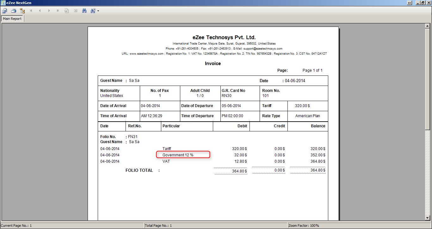This screenshot has height=229, width=432.
Task: Click the Close Current View icon
Action: pos(75,11)
